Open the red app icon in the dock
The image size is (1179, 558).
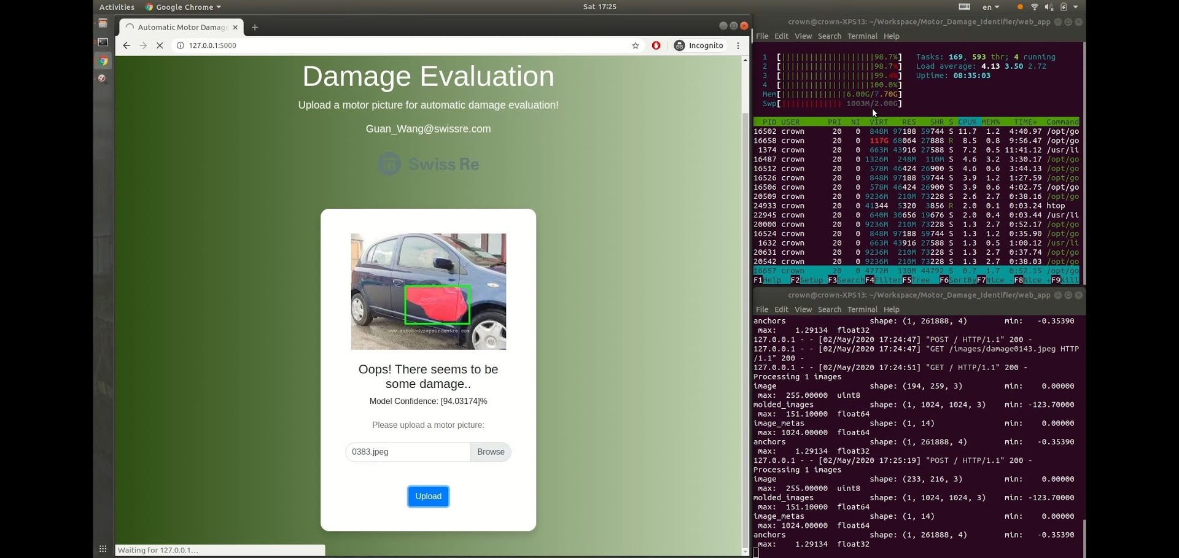[x=103, y=79]
